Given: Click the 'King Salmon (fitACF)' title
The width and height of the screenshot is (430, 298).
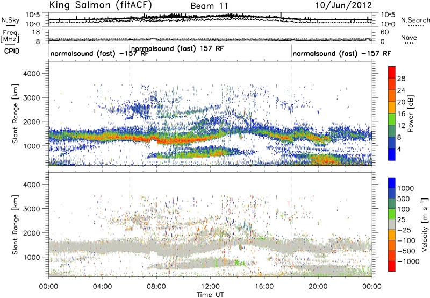Looking at the screenshot, I should 101,5.
